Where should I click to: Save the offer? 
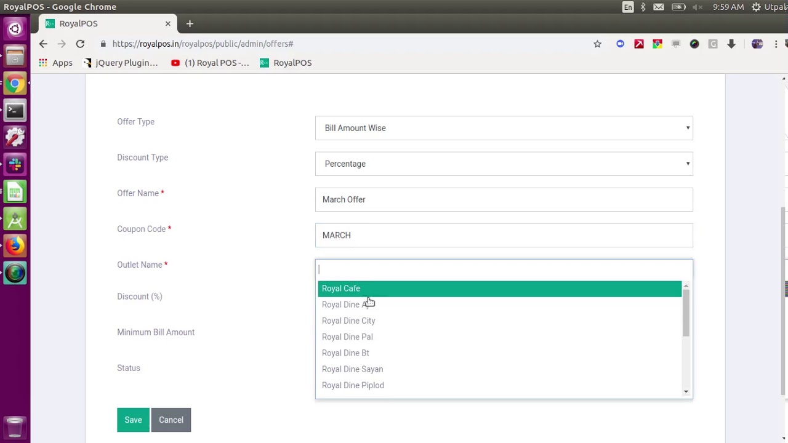[133, 420]
